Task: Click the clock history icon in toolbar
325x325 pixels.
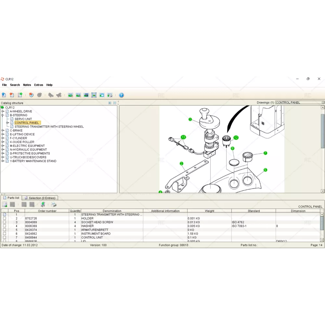Action: pos(31,95)
